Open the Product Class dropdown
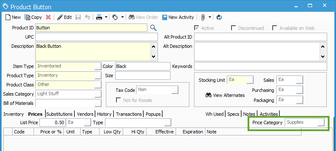 (x=98, y=84)
